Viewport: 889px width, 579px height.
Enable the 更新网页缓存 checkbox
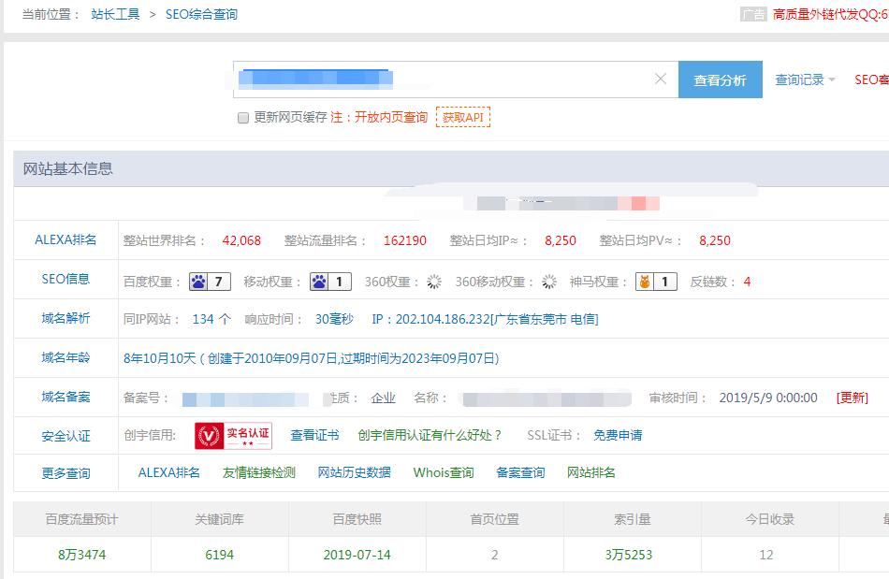point(240,116)
